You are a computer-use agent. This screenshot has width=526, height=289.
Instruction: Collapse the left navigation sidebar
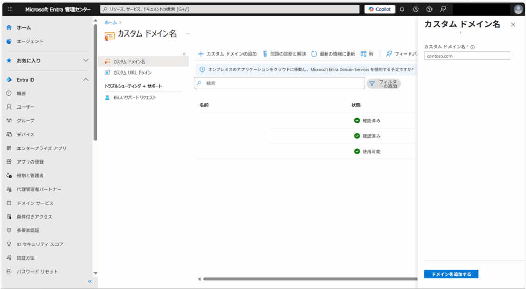point(90,281)
